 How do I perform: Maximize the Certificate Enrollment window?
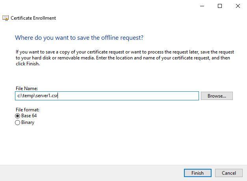pos(220,6)
